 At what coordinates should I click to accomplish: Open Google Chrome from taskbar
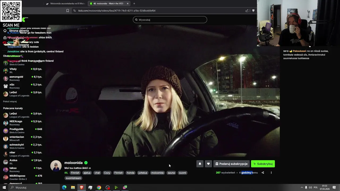[99, 188]
